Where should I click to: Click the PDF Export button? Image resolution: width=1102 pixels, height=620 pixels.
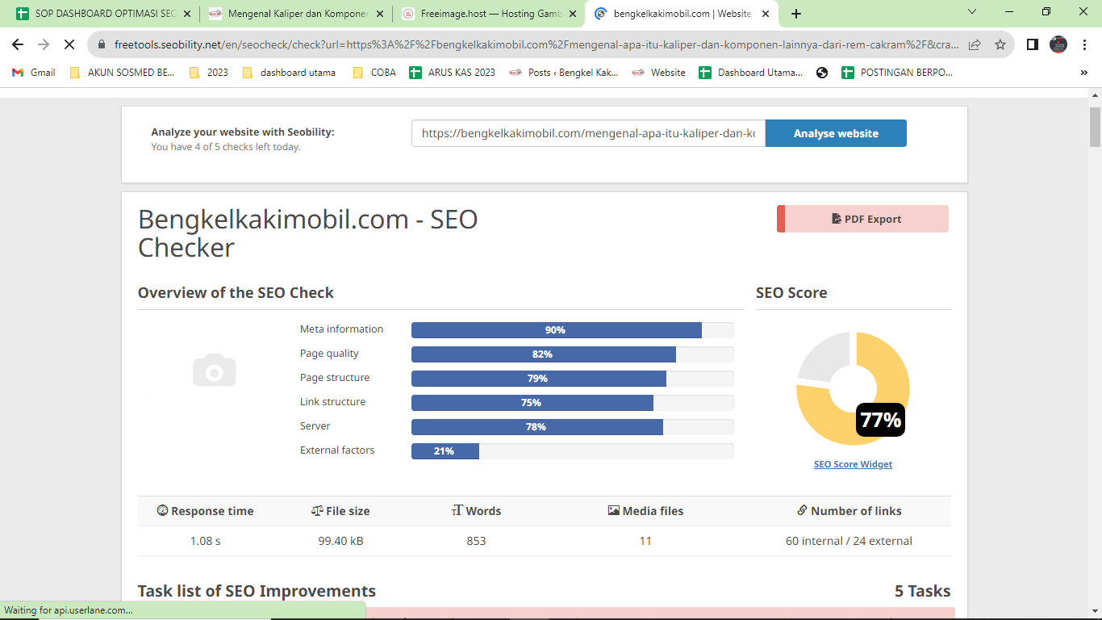coord(863,219)
